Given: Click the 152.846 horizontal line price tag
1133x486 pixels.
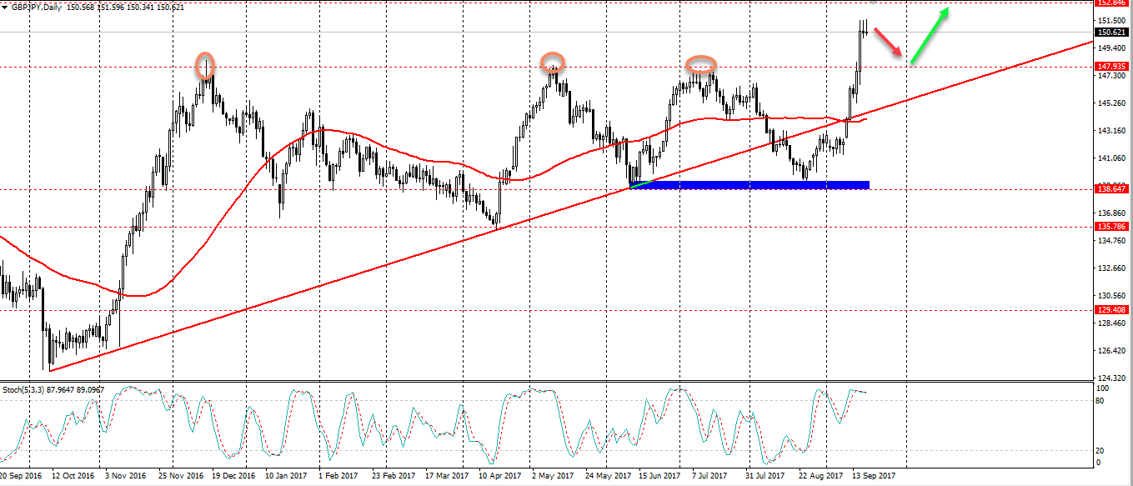Looking at the screenshot, I should (x=1111, y=3).
